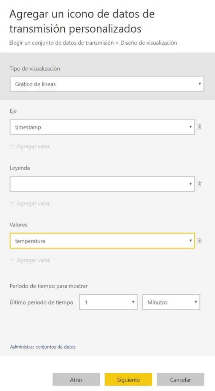Go to Elegir un conjunto de datos breadcrumb
The image size is (215, 391).
click(x=61, y=43)
